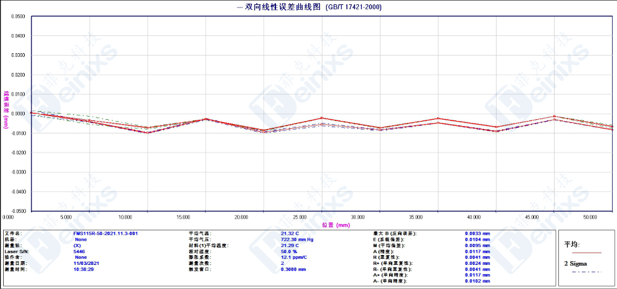Image resolution: width=617 pixels, height=289 pixels.
Task: Click the chart title with GB/T 17421-2000
Action: (x=309, y=7)
